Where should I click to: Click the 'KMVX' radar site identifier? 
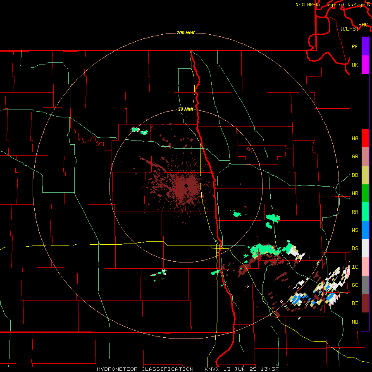click(212, 369)
